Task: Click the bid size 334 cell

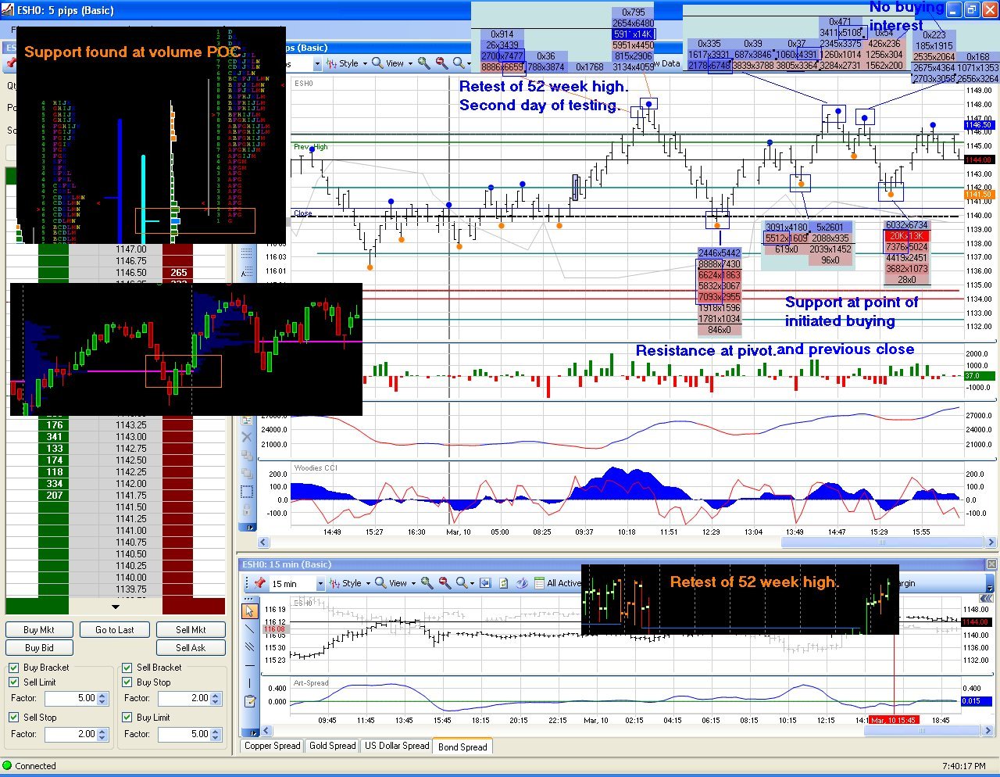Action: point(54,484)
